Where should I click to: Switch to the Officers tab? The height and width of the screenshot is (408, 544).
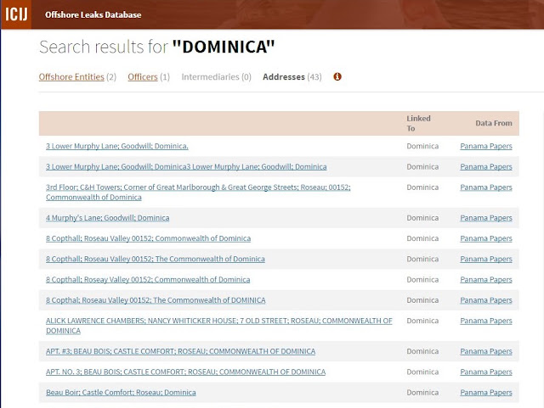pos(143,77)
